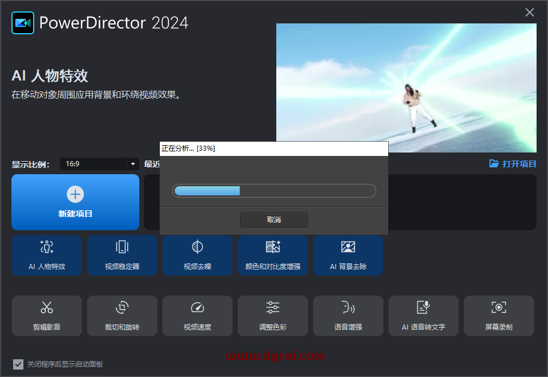Click the analysis progress bar

(x=274, y=191)
